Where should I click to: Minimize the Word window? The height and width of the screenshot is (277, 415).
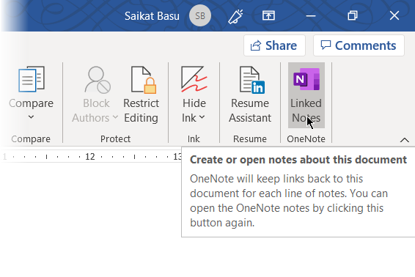click(311, 16)
